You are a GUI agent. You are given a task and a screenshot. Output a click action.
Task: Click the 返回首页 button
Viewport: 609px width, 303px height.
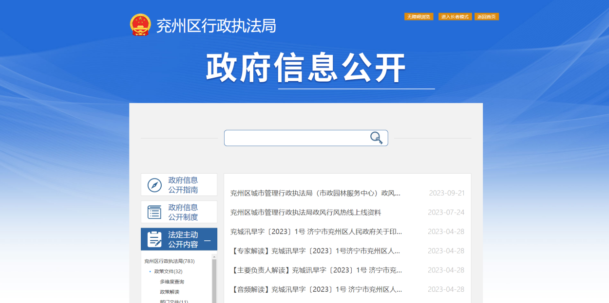point(486,17)
